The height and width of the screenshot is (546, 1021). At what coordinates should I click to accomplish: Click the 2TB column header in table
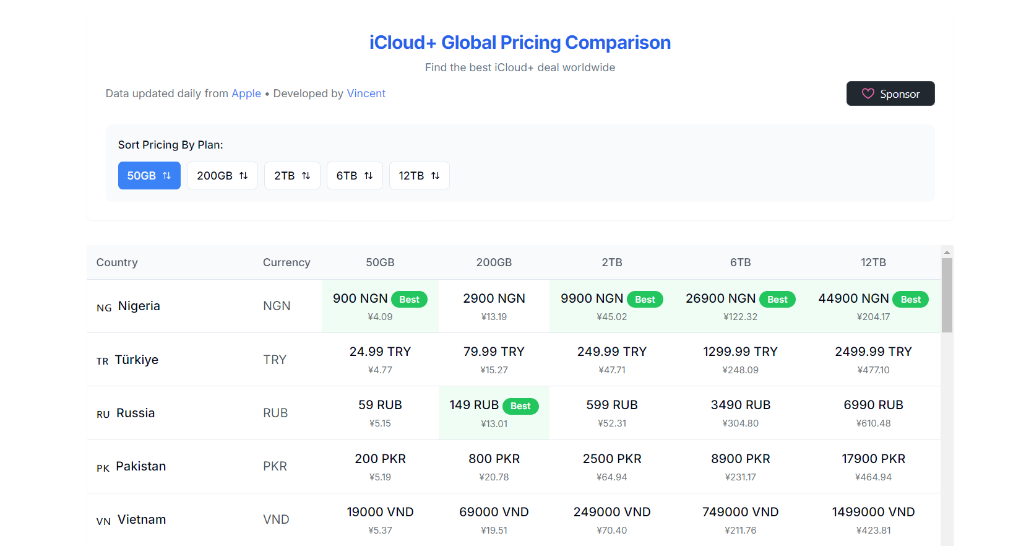[612, 262]
